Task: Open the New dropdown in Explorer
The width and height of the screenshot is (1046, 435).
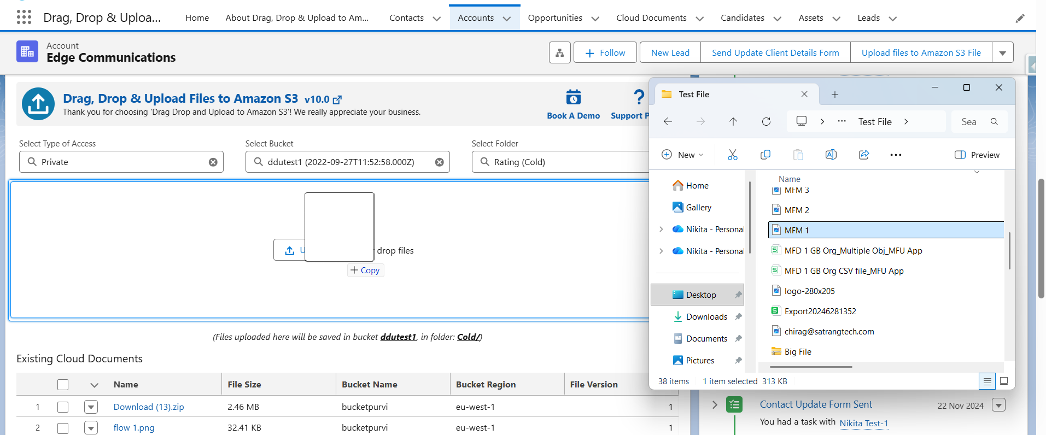Action: click(682, 155)
